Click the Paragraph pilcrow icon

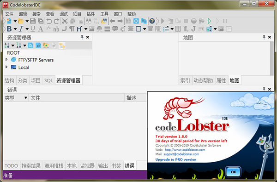[72, 29]
